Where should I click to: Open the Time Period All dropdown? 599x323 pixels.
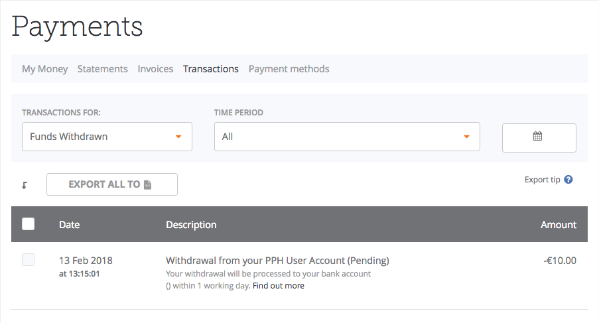coord(347,137)
